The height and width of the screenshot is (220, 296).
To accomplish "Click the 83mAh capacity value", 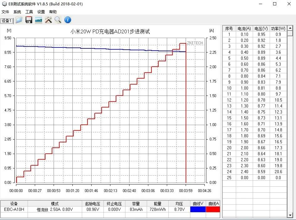I will click(136, 209).
